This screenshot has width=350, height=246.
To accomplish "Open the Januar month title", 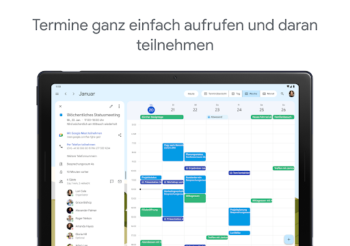I will (87, 94).
